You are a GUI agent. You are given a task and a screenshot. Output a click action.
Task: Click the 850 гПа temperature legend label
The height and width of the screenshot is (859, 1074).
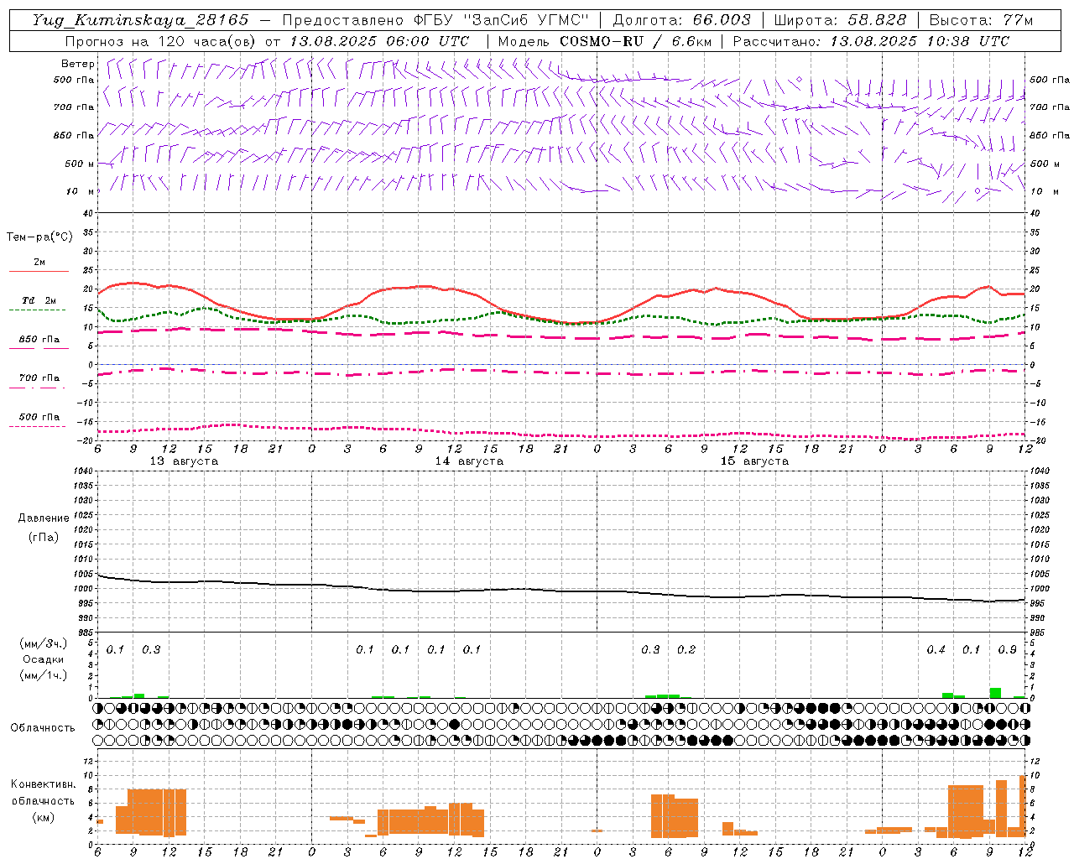tap(39, 340)
